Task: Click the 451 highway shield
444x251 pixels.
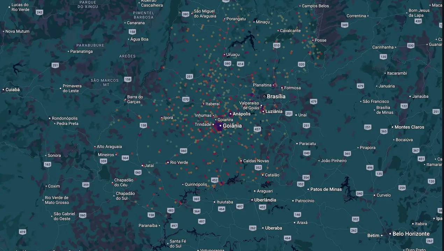Action: (x=421, y=159)
